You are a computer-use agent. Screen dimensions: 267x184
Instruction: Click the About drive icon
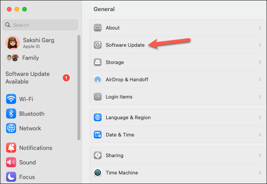(98, 28)
